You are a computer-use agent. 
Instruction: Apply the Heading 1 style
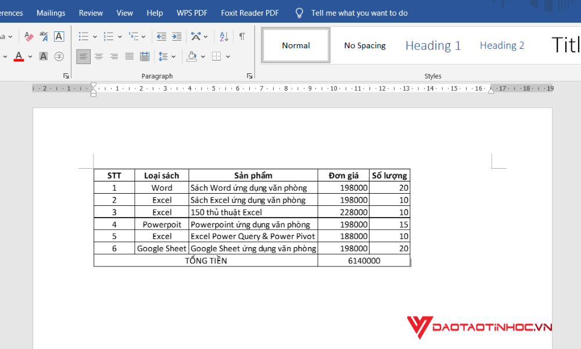(433, 45)
